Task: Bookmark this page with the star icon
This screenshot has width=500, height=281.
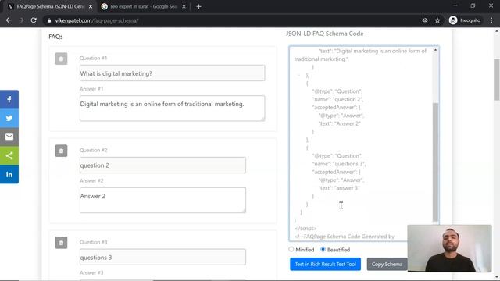Action: [x=437, y=20]
